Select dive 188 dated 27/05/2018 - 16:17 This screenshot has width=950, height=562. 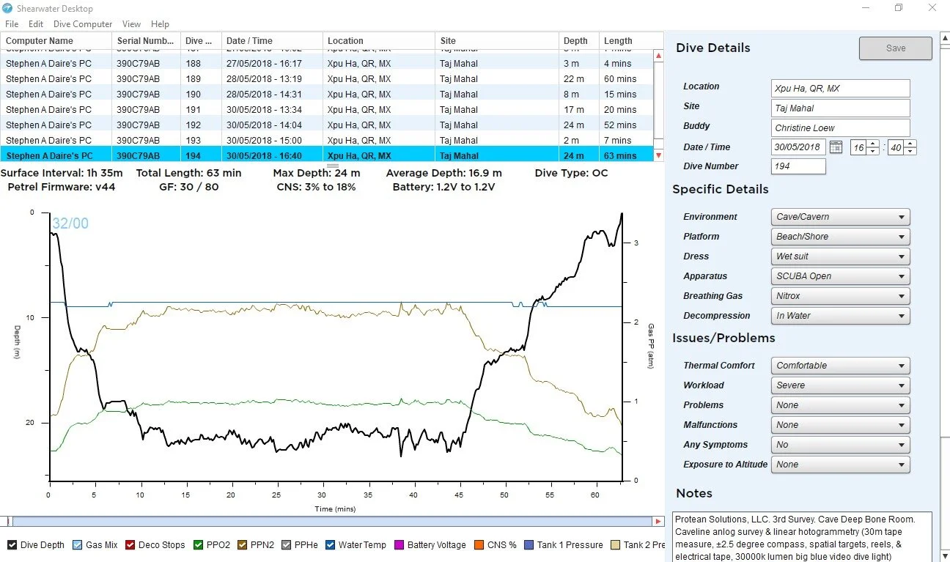[x=327, y=64]
